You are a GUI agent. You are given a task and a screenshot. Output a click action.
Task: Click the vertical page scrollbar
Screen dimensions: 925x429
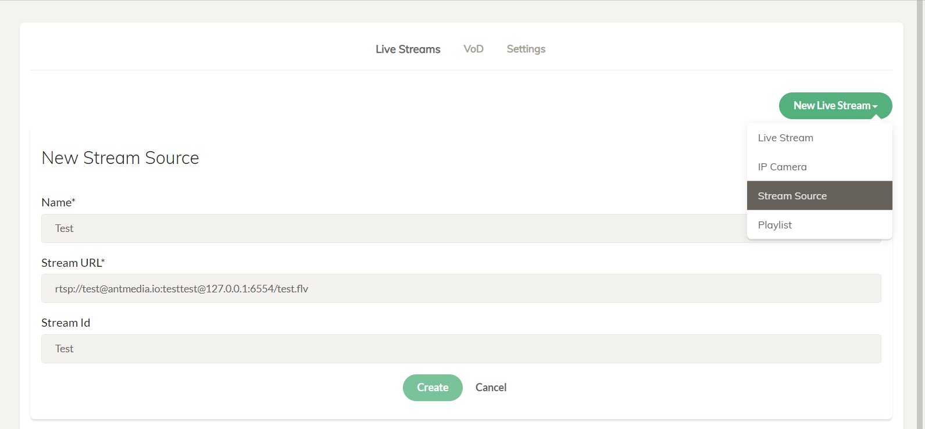point(921,214)
